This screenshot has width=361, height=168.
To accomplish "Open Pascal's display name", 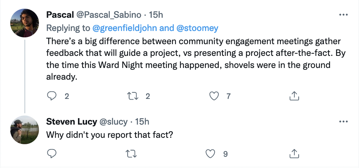I will click(60, 15).
